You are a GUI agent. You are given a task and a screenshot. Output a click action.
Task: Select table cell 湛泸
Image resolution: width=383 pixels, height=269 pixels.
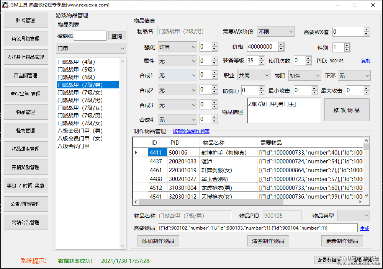pos(228,161)
